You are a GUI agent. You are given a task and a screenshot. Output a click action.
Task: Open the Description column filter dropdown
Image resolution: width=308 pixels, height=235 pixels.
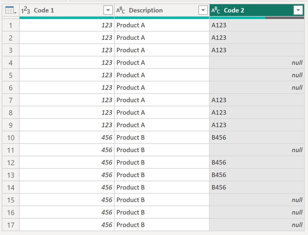(203, 10)
